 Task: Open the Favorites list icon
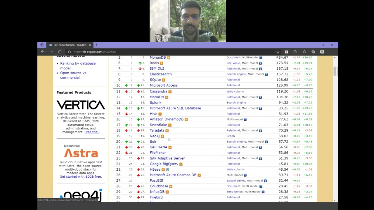coord(304,52)
